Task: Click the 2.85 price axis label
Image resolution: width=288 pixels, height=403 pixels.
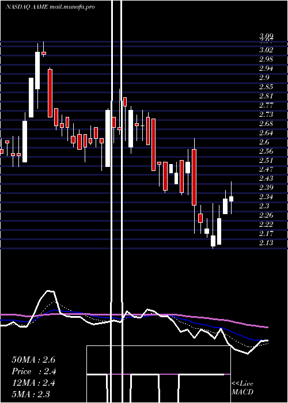Action: (266, 86)
